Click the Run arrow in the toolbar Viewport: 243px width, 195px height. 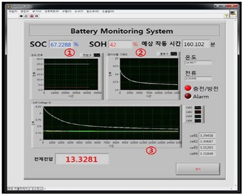coord(21,16)
